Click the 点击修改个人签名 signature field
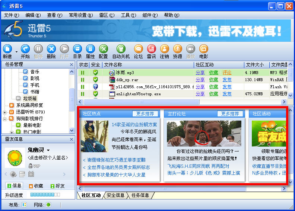This screenshot has width=295, height=211. tap(48, 158)
